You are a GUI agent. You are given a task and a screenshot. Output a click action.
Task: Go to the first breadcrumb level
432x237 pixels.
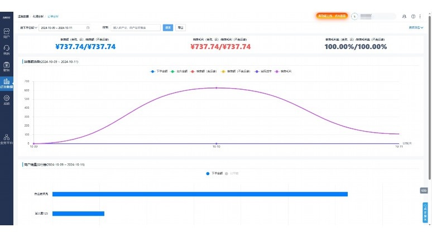coord(23,17)
